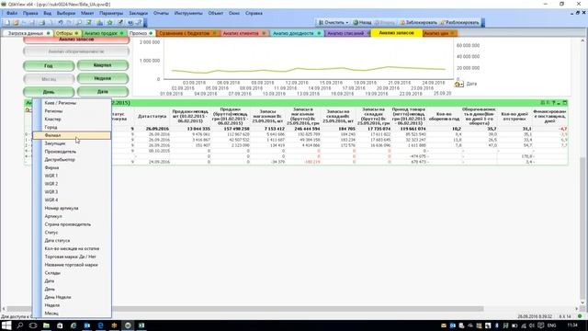Click the chart fast-change icon near Дата
The width and height of the screenshot is (588, 331).
tap(459, 84)
